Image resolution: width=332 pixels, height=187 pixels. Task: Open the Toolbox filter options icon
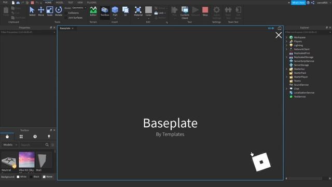pyautogui.click(x=52, y=145)
